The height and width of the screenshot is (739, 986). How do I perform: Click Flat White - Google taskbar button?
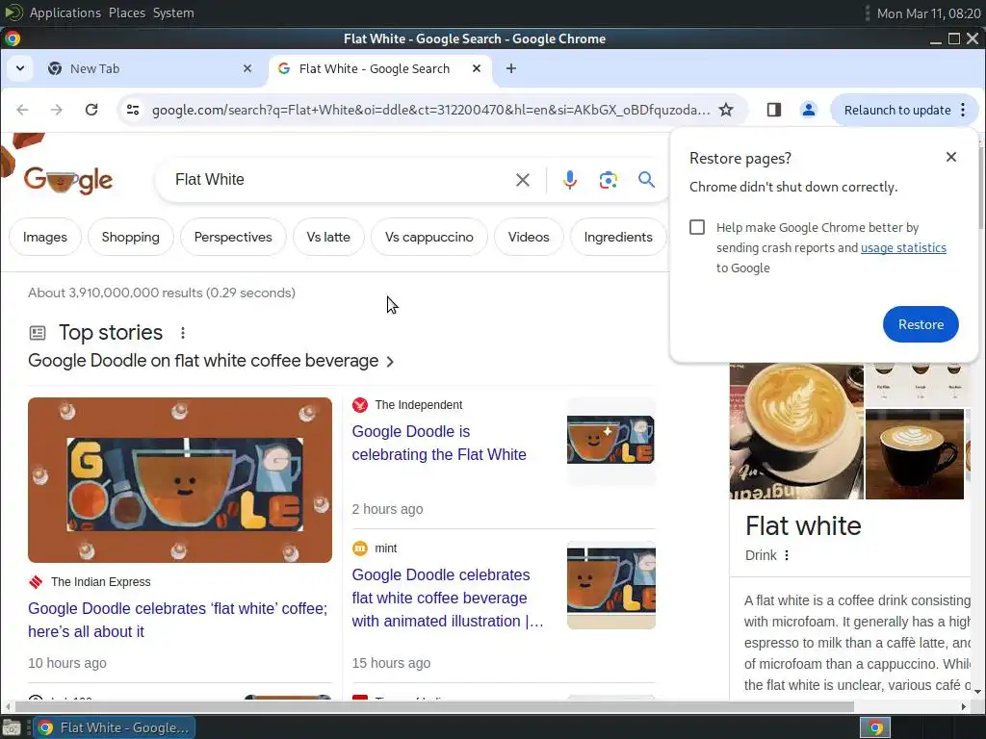(115, 727)
